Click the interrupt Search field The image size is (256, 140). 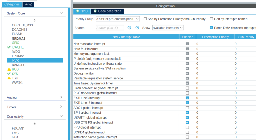point(110,28)
